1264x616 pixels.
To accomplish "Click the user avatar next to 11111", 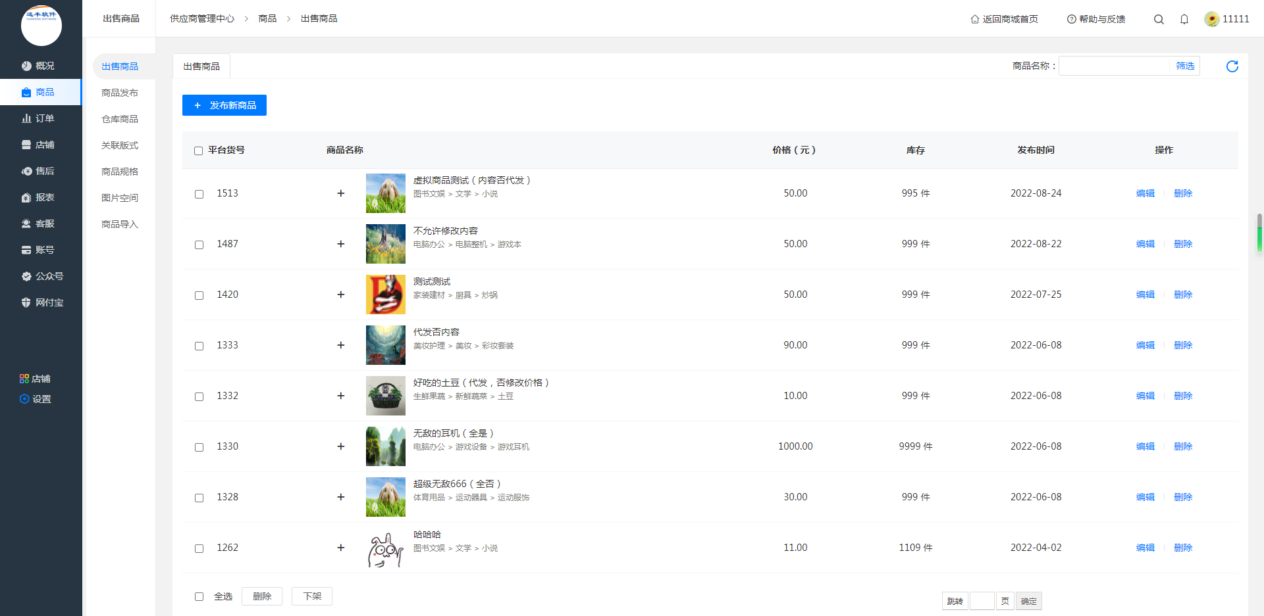I will (1211, 19).
